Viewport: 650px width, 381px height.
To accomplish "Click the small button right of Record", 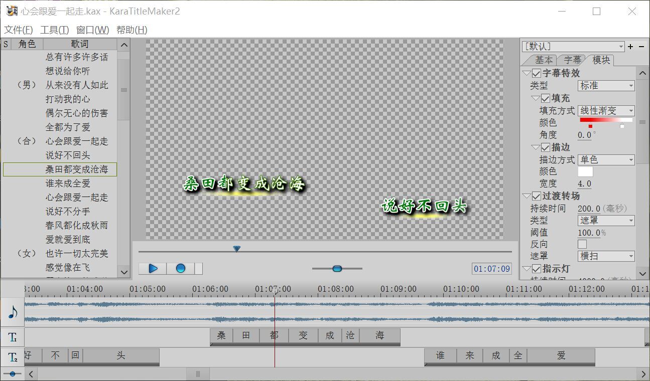I will [199, 268].
